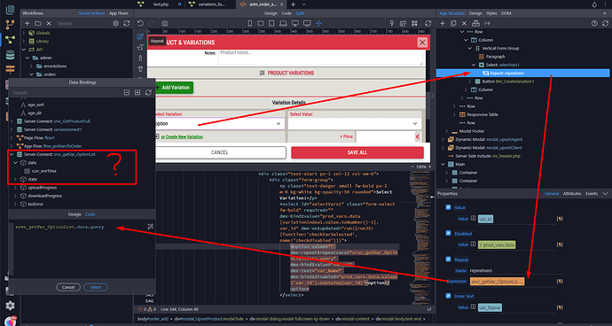Click the refresh icon in Data Bindings
Image resolution: width=612 pixels, height=326 pixels.
[148, 92]
